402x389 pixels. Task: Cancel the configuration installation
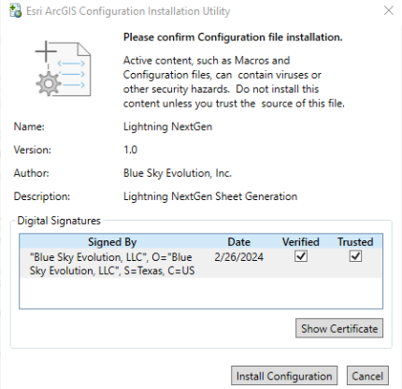point(367,376)
